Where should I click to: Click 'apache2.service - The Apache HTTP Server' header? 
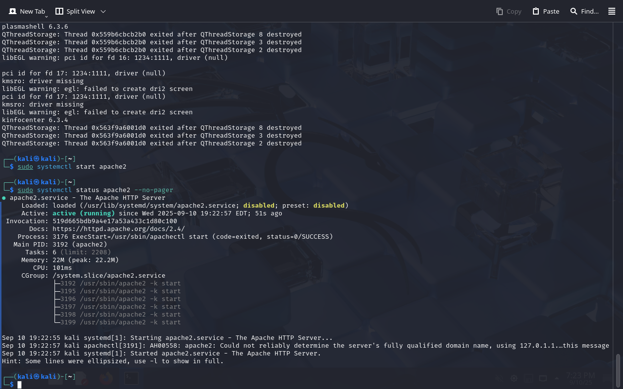pyautogui.click(x=88, y=198)
